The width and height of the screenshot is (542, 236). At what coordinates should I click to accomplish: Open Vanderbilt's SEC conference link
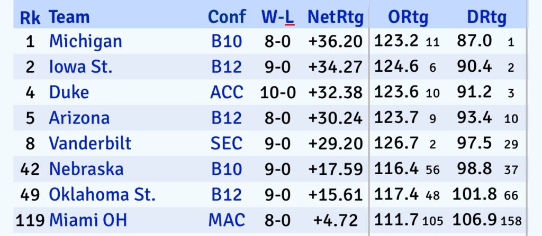pos(227,143)
